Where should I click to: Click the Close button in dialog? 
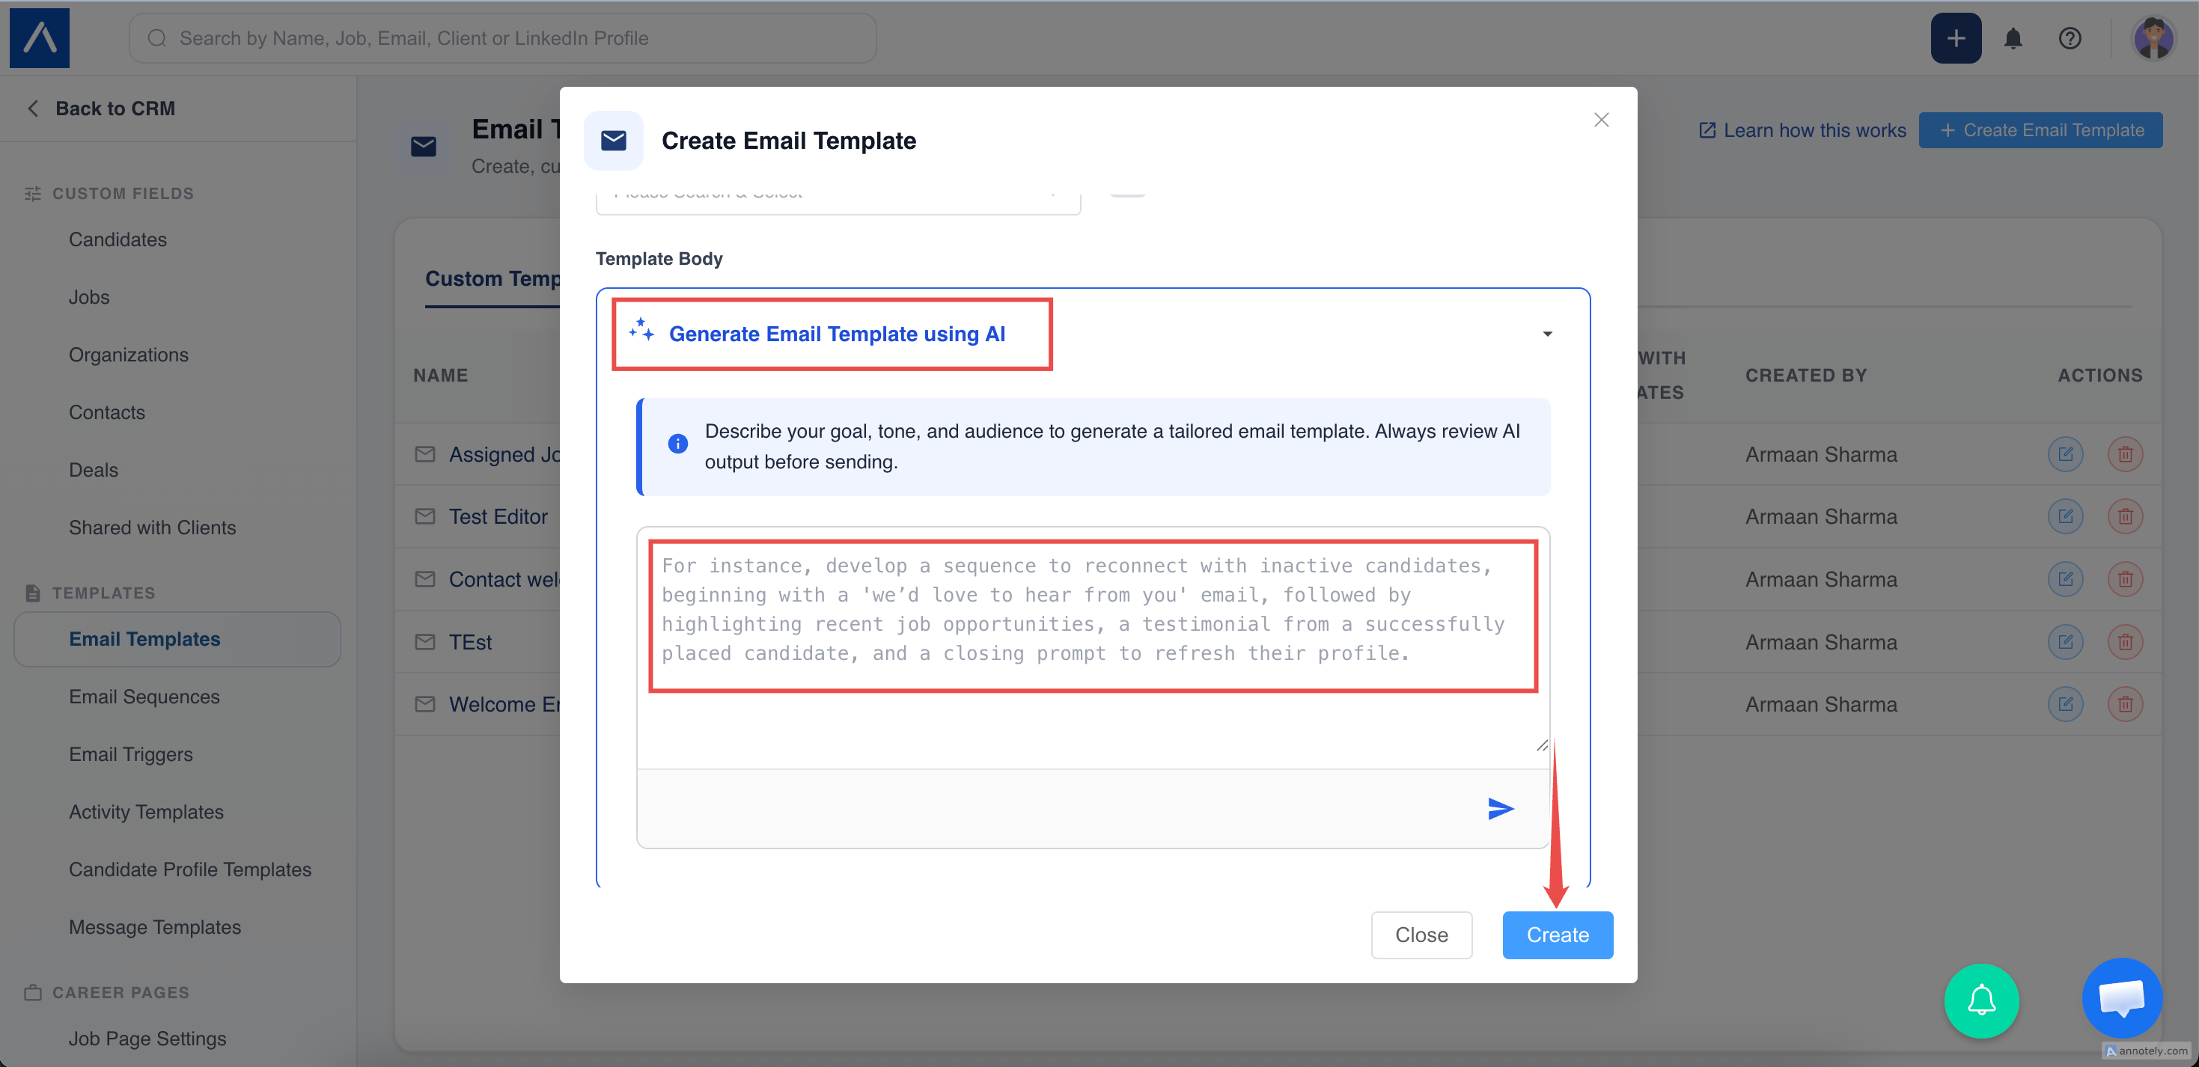coord(1421,935)
